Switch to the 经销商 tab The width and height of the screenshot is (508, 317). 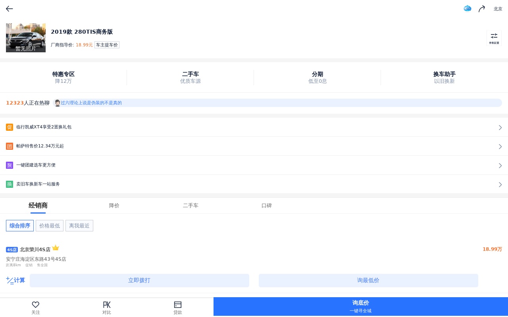(x=38, y=205)
